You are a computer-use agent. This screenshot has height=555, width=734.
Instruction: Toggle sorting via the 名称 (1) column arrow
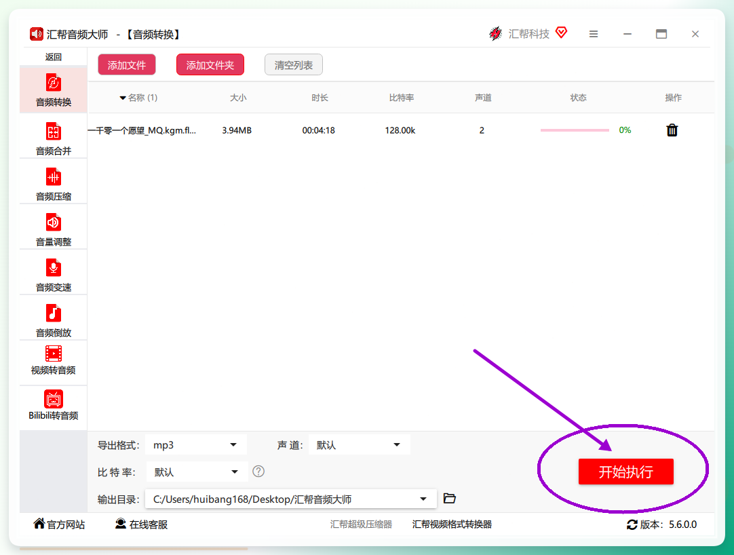[x=123, y=98]
